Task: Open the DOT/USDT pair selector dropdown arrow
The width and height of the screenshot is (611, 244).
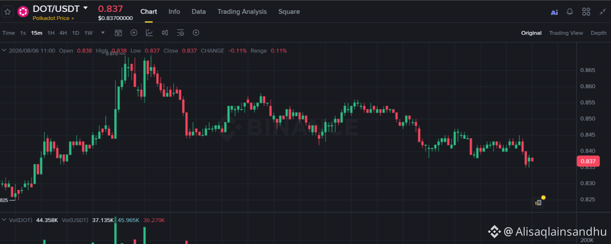Action: pyautogui.click(x=85, y=8)
